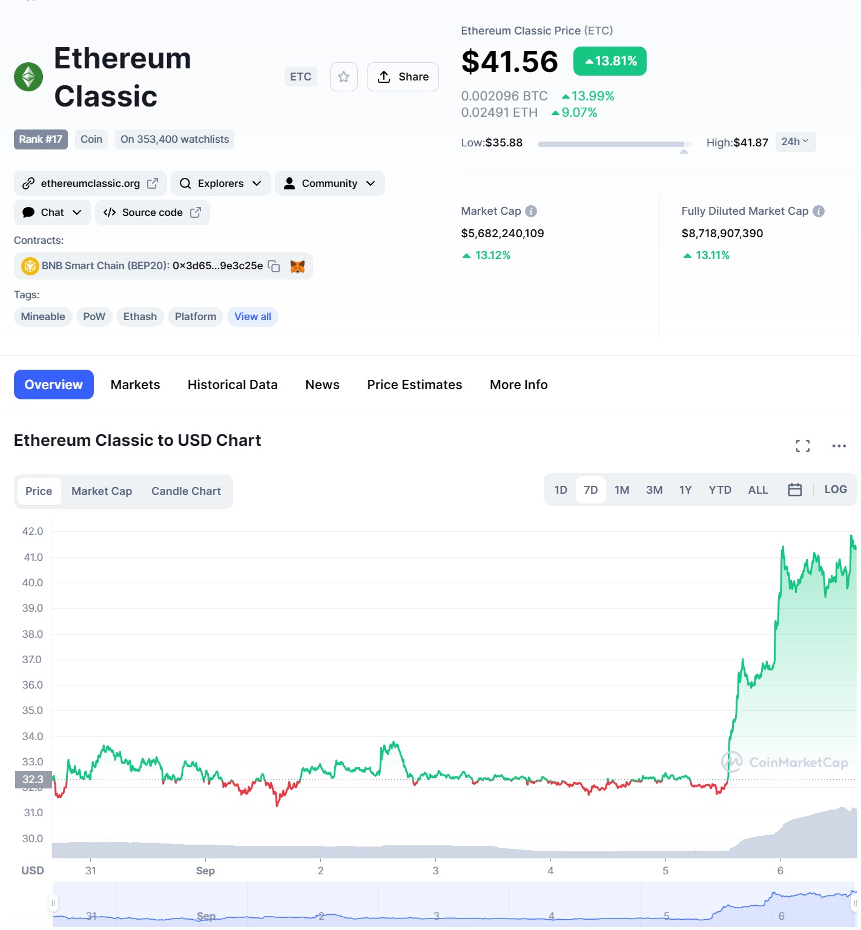
Task: Switch to the Historical Data tab
Action: point(233,385)
